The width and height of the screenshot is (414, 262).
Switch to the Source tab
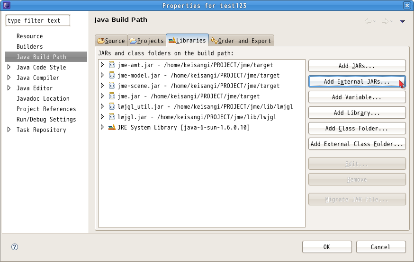click(x=111, y=41)
